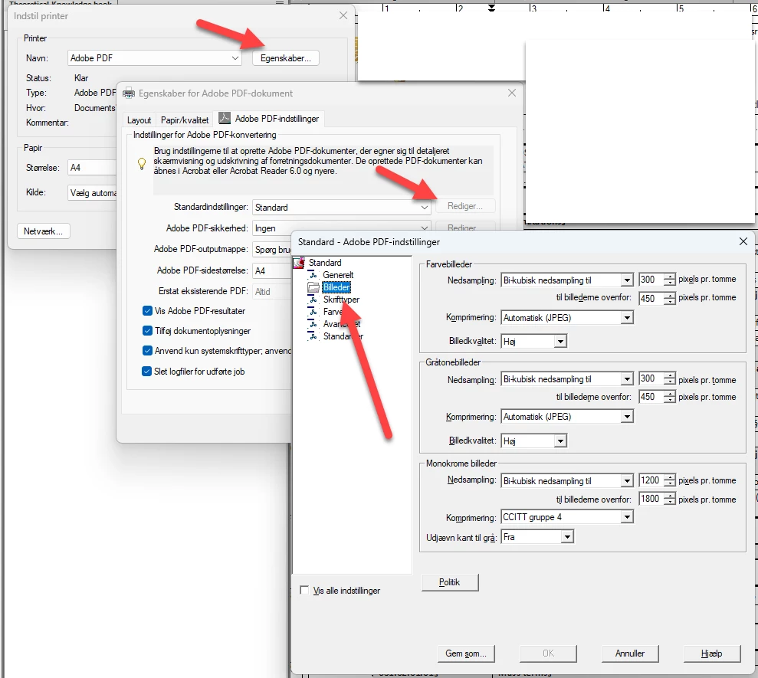The image size is (758, 678).
Task: Click Adobe PDF icon on settings tab
Action: [x=225, y=118]
